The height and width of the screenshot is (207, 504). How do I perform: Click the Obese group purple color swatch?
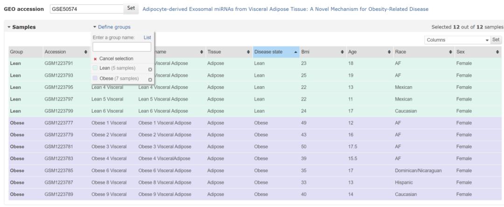click(96, 78)
